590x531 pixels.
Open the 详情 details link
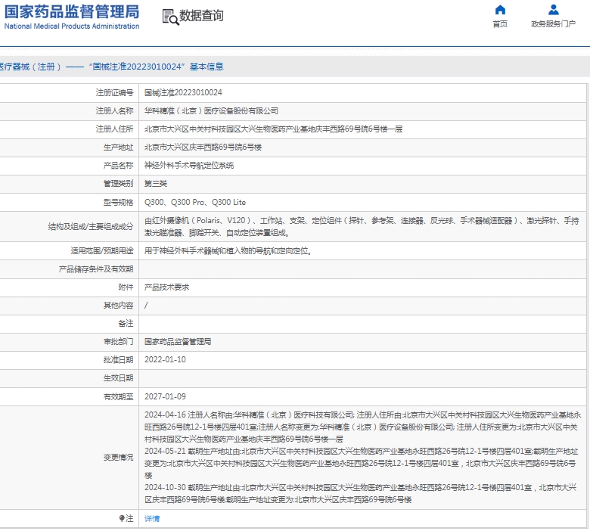click(x=152, y=519)
